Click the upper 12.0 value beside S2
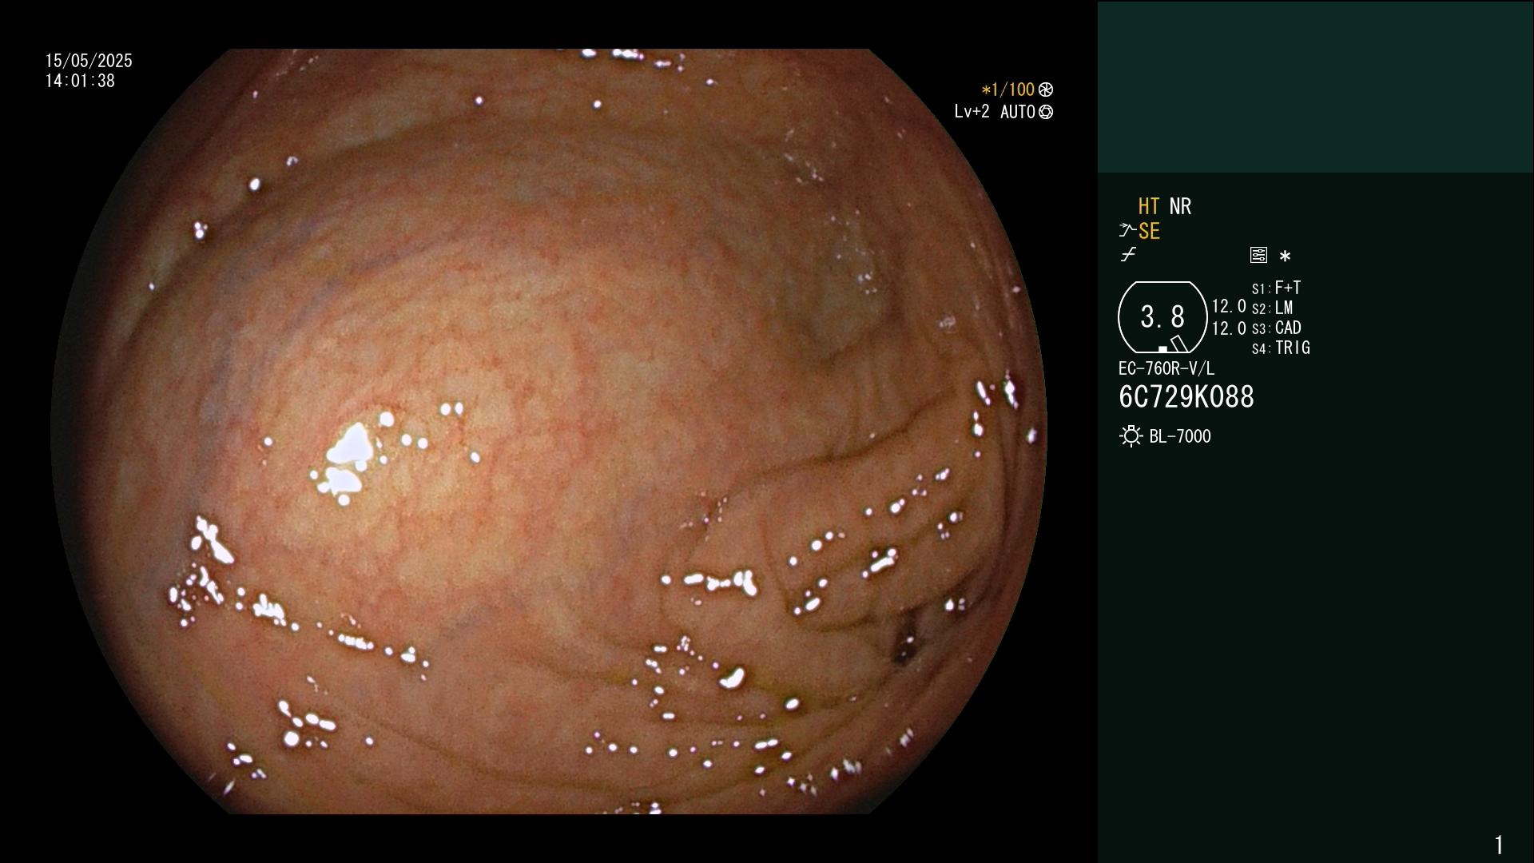1534x863 pixels. (x=1229, y=306)
